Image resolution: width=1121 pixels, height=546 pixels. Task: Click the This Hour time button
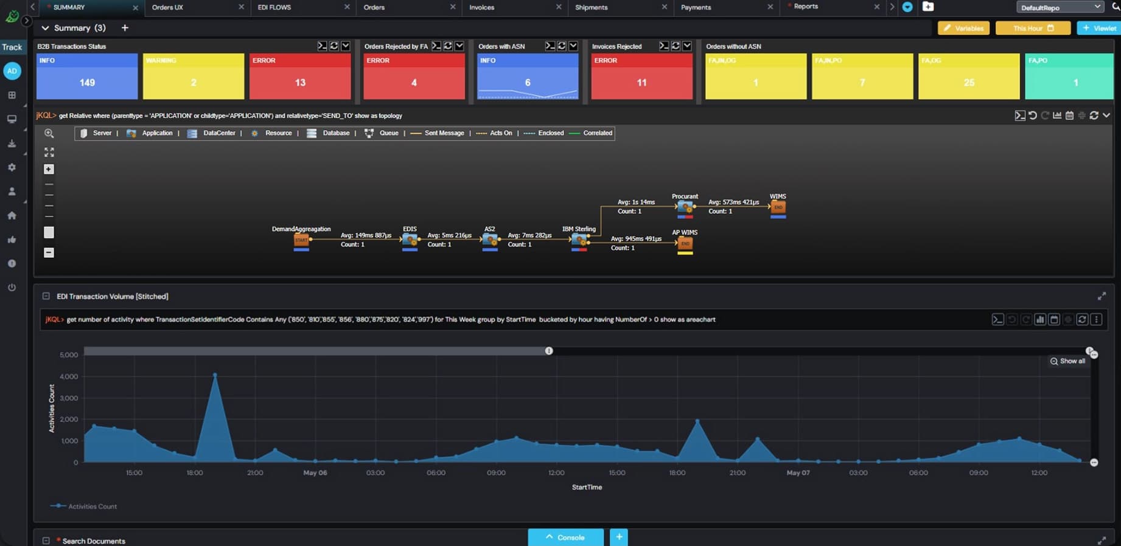1033,28
